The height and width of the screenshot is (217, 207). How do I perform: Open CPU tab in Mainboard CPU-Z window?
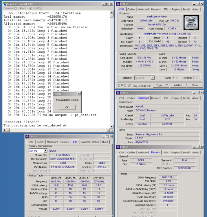click(x=121, y=98)
